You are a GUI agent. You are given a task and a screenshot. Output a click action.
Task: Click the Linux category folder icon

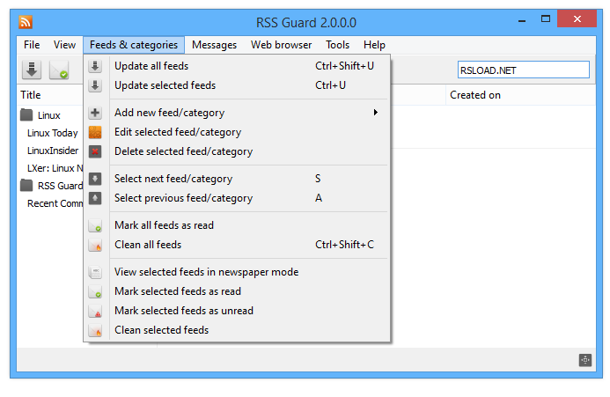26,114
